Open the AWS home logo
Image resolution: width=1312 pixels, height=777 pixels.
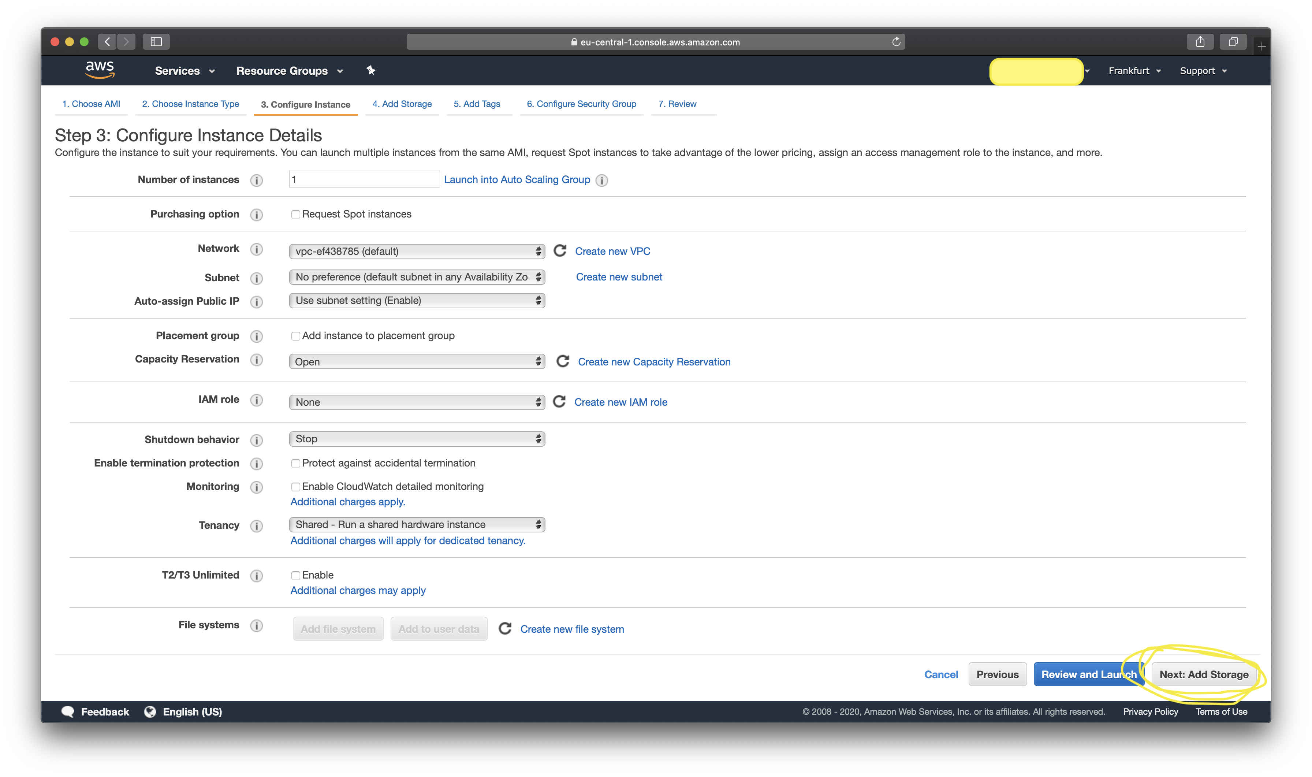(x=100, y=70)
